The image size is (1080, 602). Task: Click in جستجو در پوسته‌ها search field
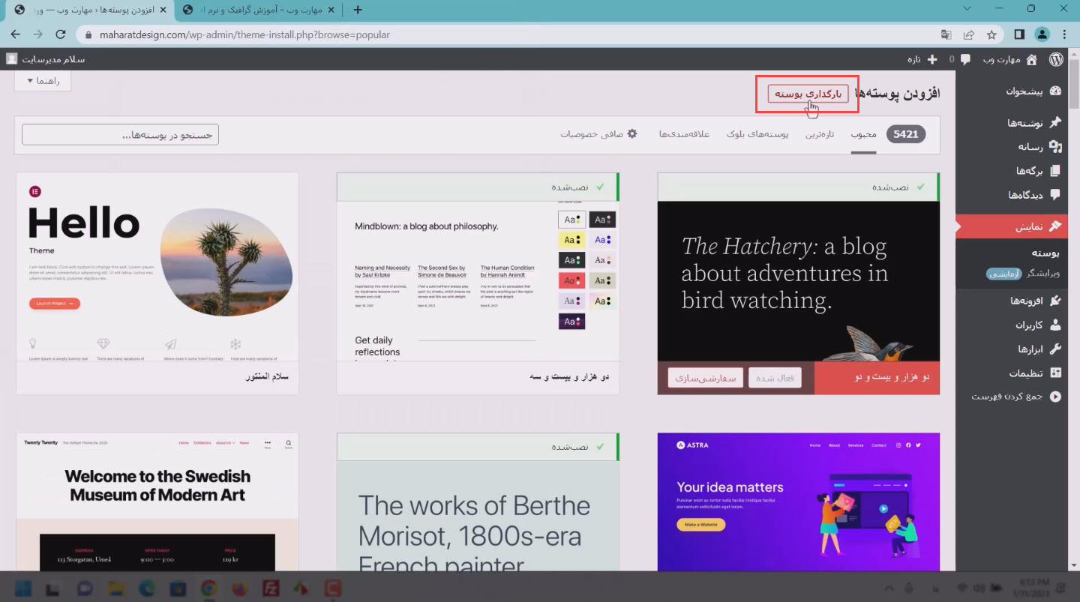[120, 135]
